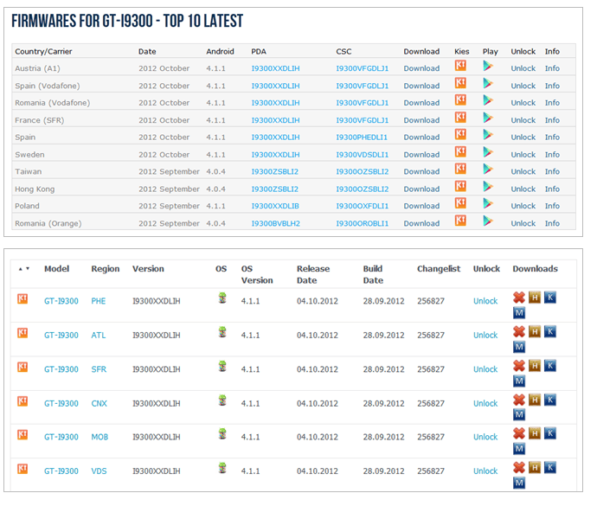Screen dimensions: 597x506
Task: Select the Kies icon in the Sweden row
Action: point(460,151)
